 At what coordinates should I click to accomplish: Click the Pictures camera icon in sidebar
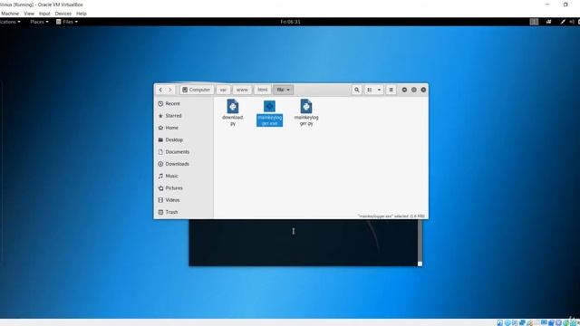click(x=160, y=188)
